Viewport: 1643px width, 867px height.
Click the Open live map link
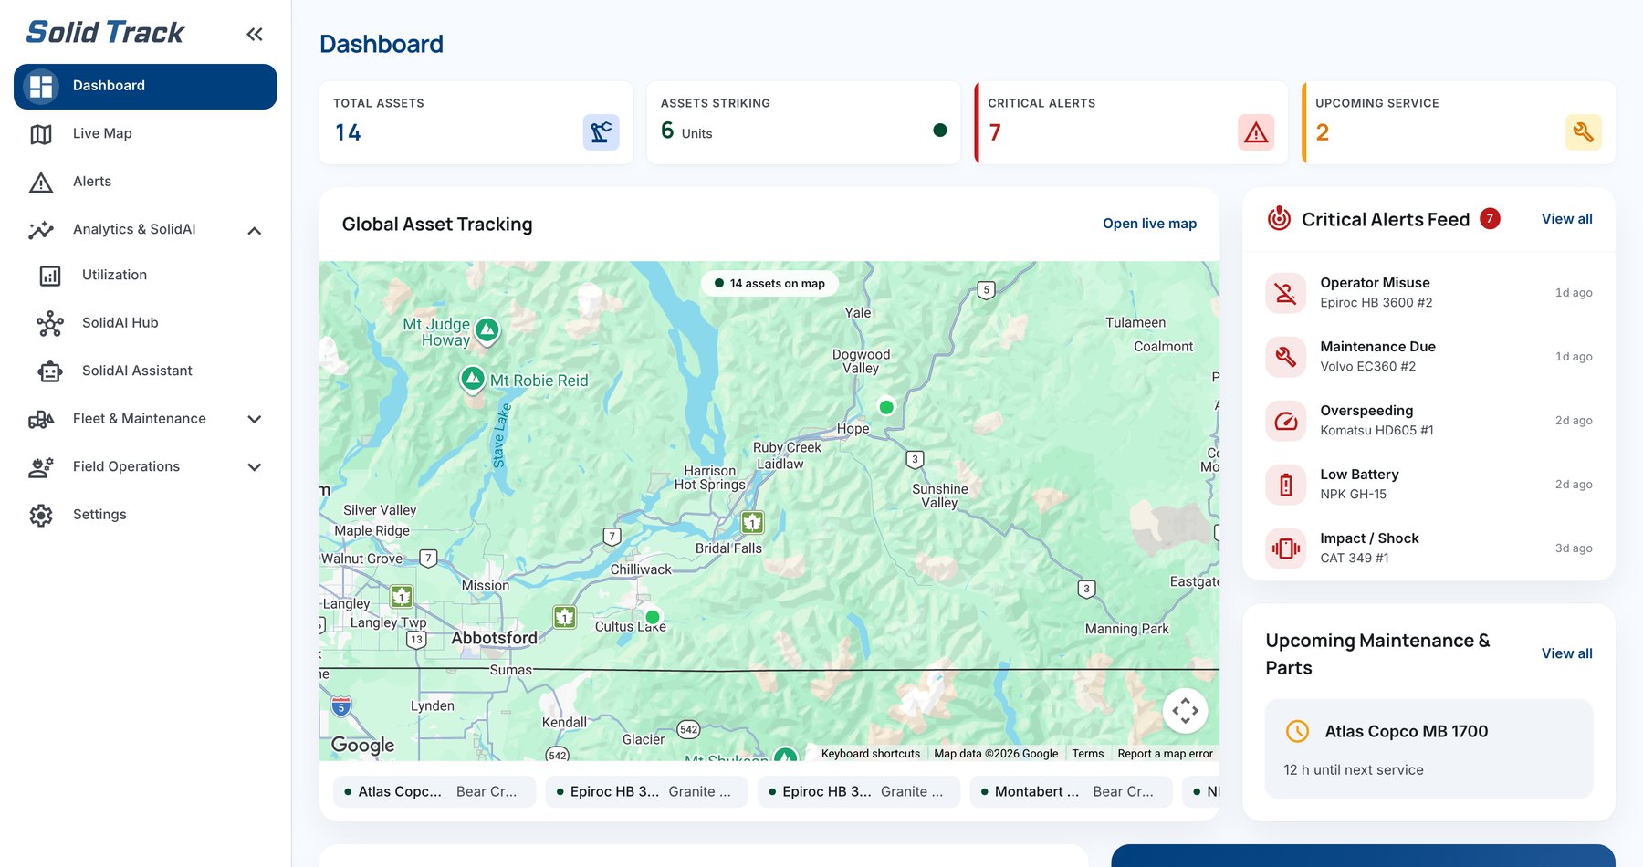point(1149,224)
